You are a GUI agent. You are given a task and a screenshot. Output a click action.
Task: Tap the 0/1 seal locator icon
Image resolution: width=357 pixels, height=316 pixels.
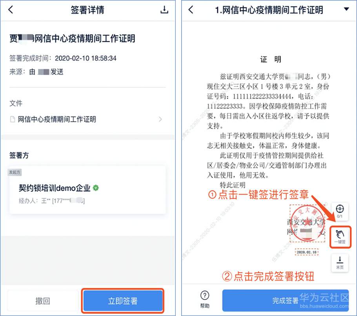340,211
